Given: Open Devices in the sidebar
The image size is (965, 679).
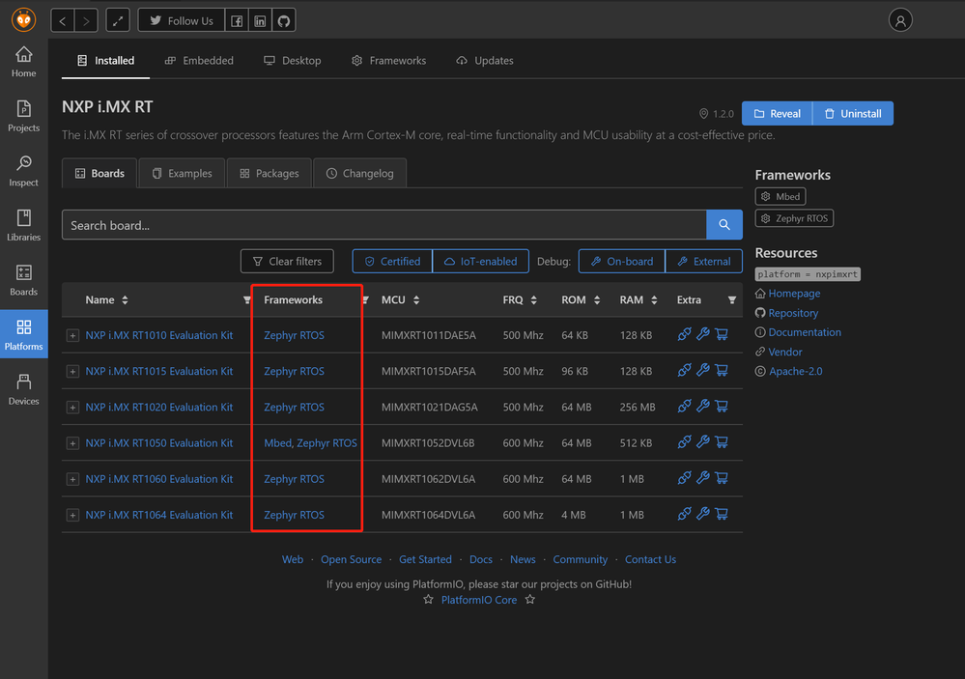Looking at the screenshot, I should coord(23,389).
